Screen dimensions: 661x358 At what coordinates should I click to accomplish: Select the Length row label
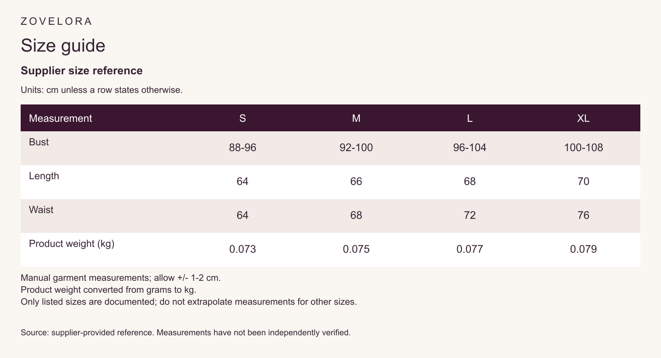44,176
